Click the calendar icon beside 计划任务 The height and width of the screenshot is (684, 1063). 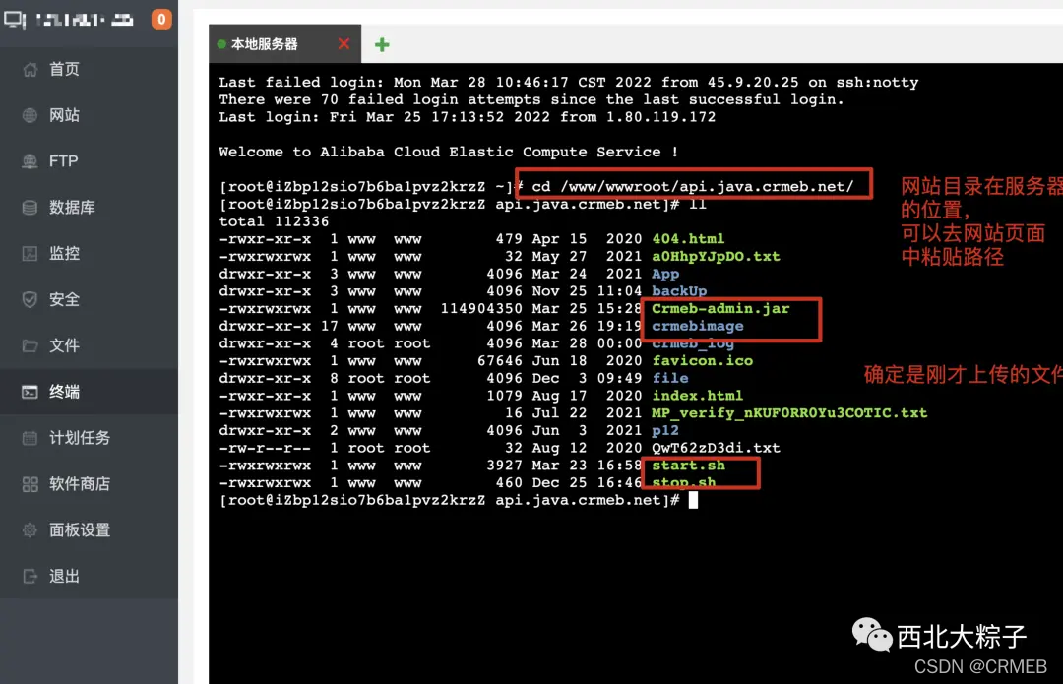[x=30, y=438]
